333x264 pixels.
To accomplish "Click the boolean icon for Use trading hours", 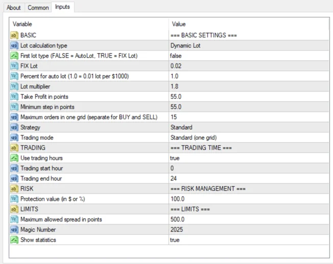I will (x=14, y=158).
